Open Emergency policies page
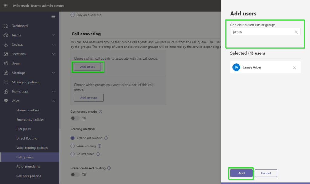This screenshot has width=310, height=184. point(30,120)
